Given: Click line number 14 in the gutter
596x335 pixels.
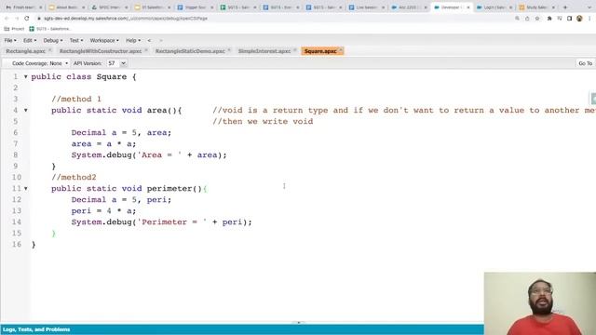Looking at the screenshot, I should [x=17, y=221].
